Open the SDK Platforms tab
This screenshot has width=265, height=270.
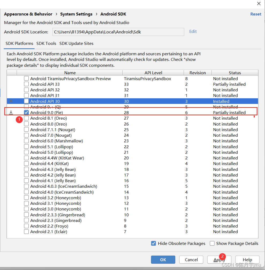[x=19, y=43]
